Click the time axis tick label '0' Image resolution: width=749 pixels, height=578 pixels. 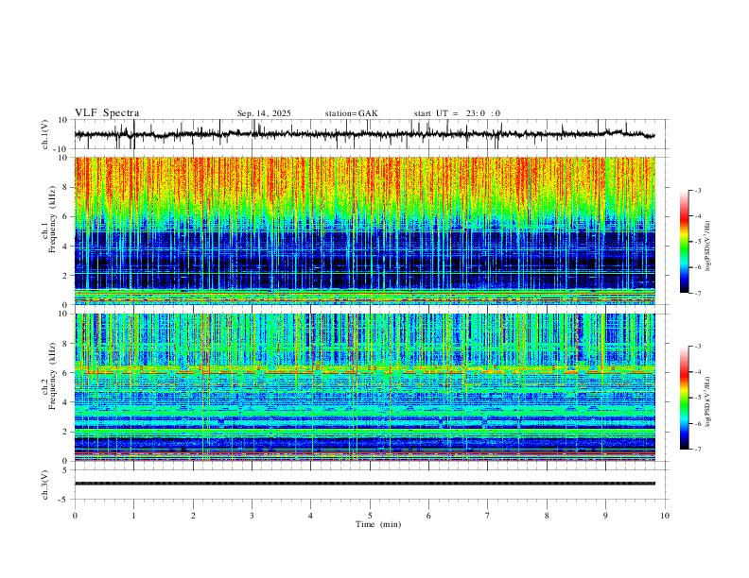pos(75,516)
